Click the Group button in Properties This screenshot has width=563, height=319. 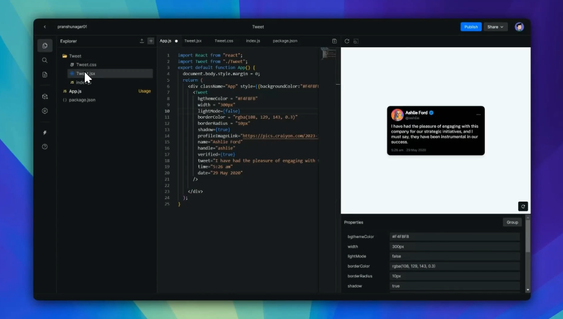(512, 223)
